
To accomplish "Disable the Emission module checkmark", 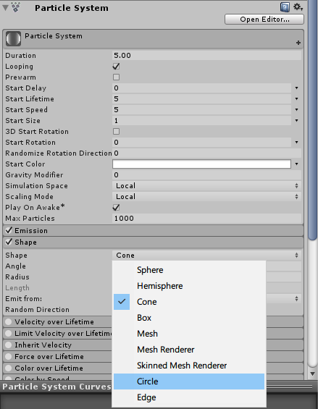I will coord(9,230).
